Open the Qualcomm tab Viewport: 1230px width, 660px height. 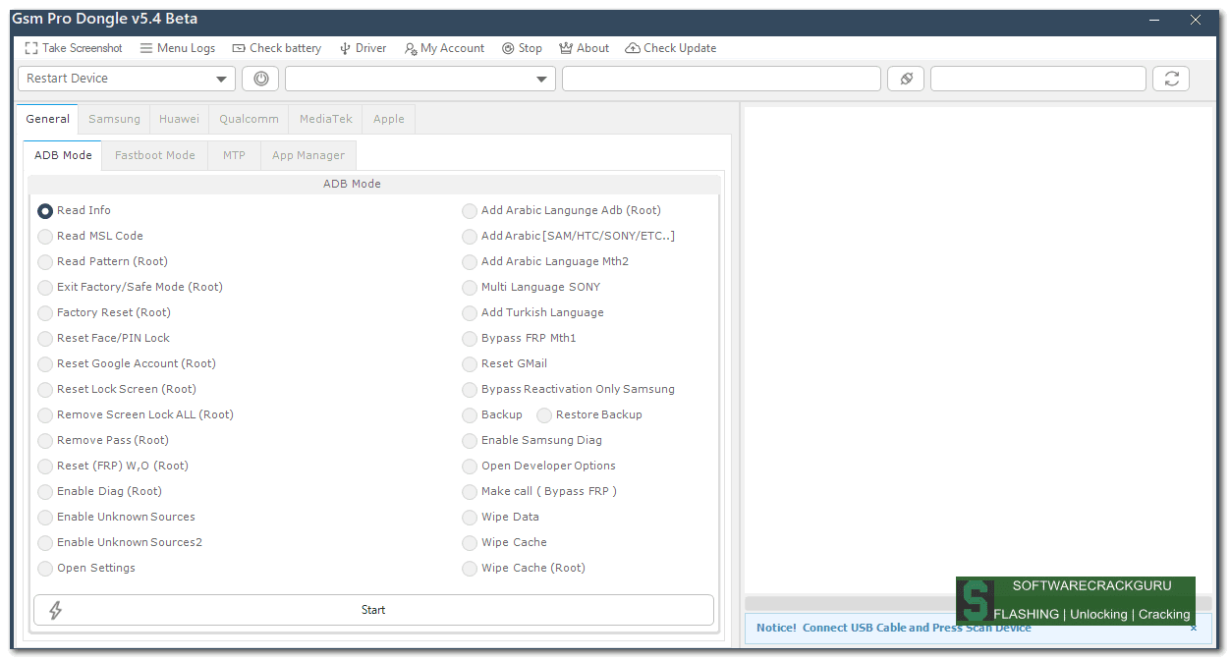click(x=249, y=119)
